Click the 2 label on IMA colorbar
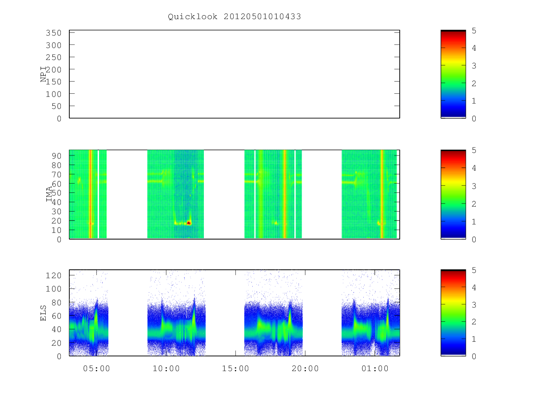Image resolution: width=533 pixels, height=400 pixels. pyautogui.click(x=474, y=204)
